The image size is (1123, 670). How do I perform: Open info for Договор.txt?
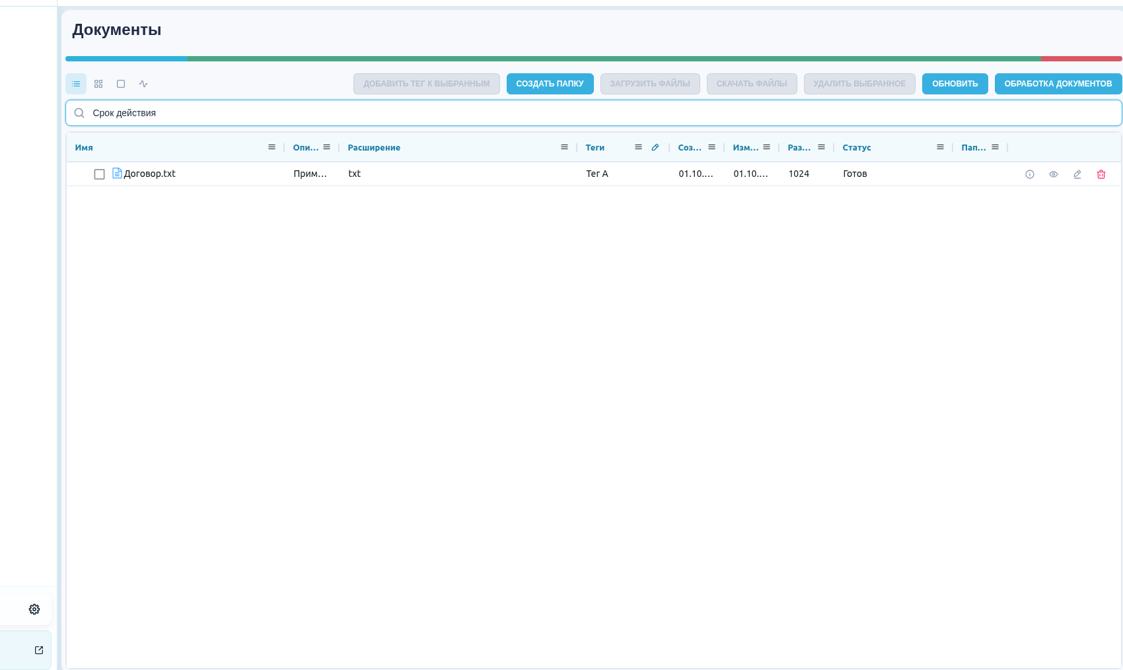pos(1030,174)
